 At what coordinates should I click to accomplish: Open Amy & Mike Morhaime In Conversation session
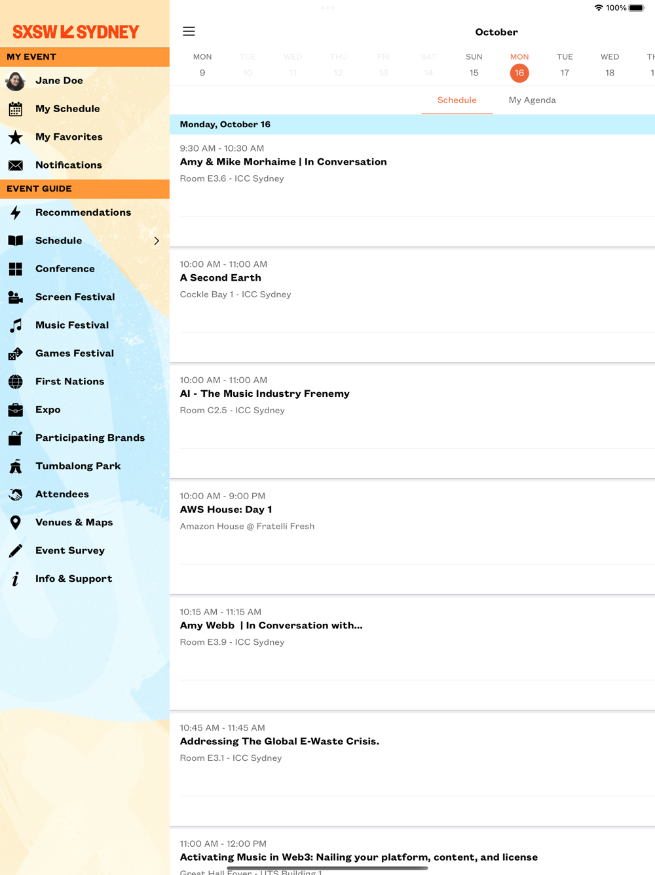(x=412, y=190)
